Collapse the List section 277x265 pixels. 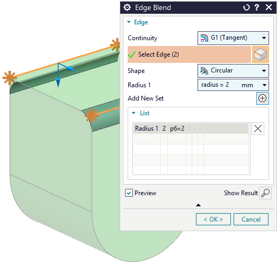point(133,113)
